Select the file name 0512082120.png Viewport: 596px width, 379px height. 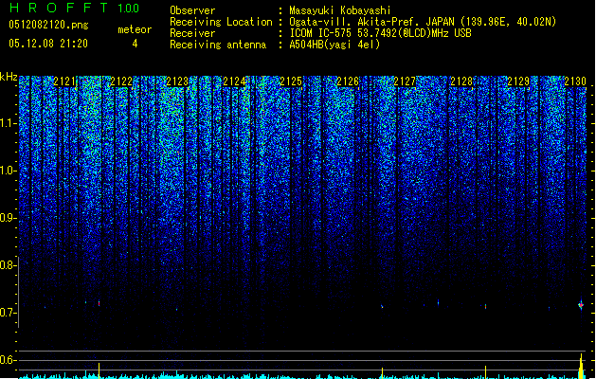[x=48, y=25]
